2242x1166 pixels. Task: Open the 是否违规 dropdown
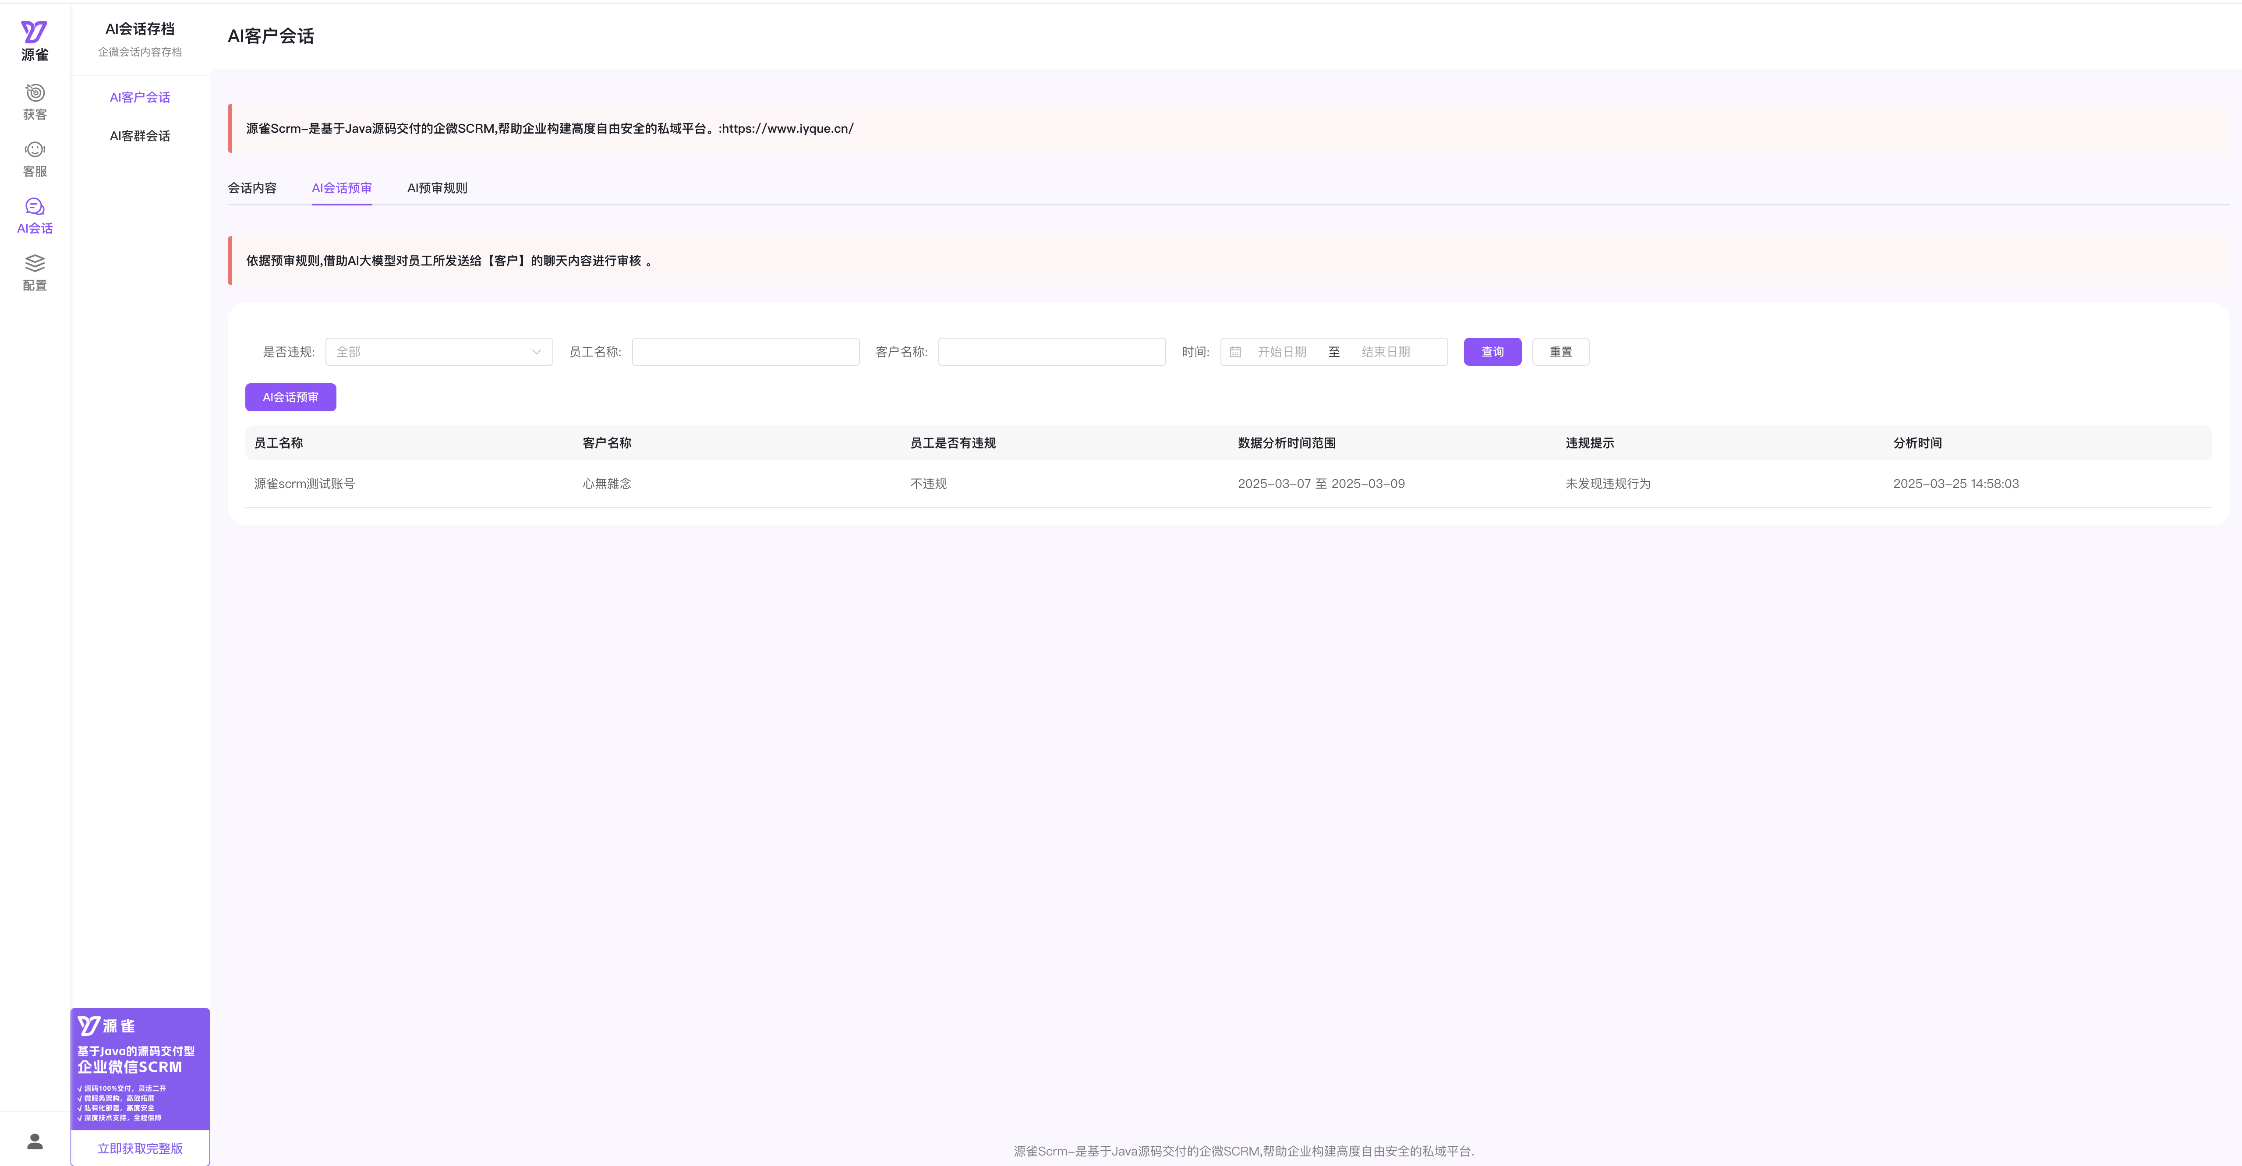pos(438,352)
